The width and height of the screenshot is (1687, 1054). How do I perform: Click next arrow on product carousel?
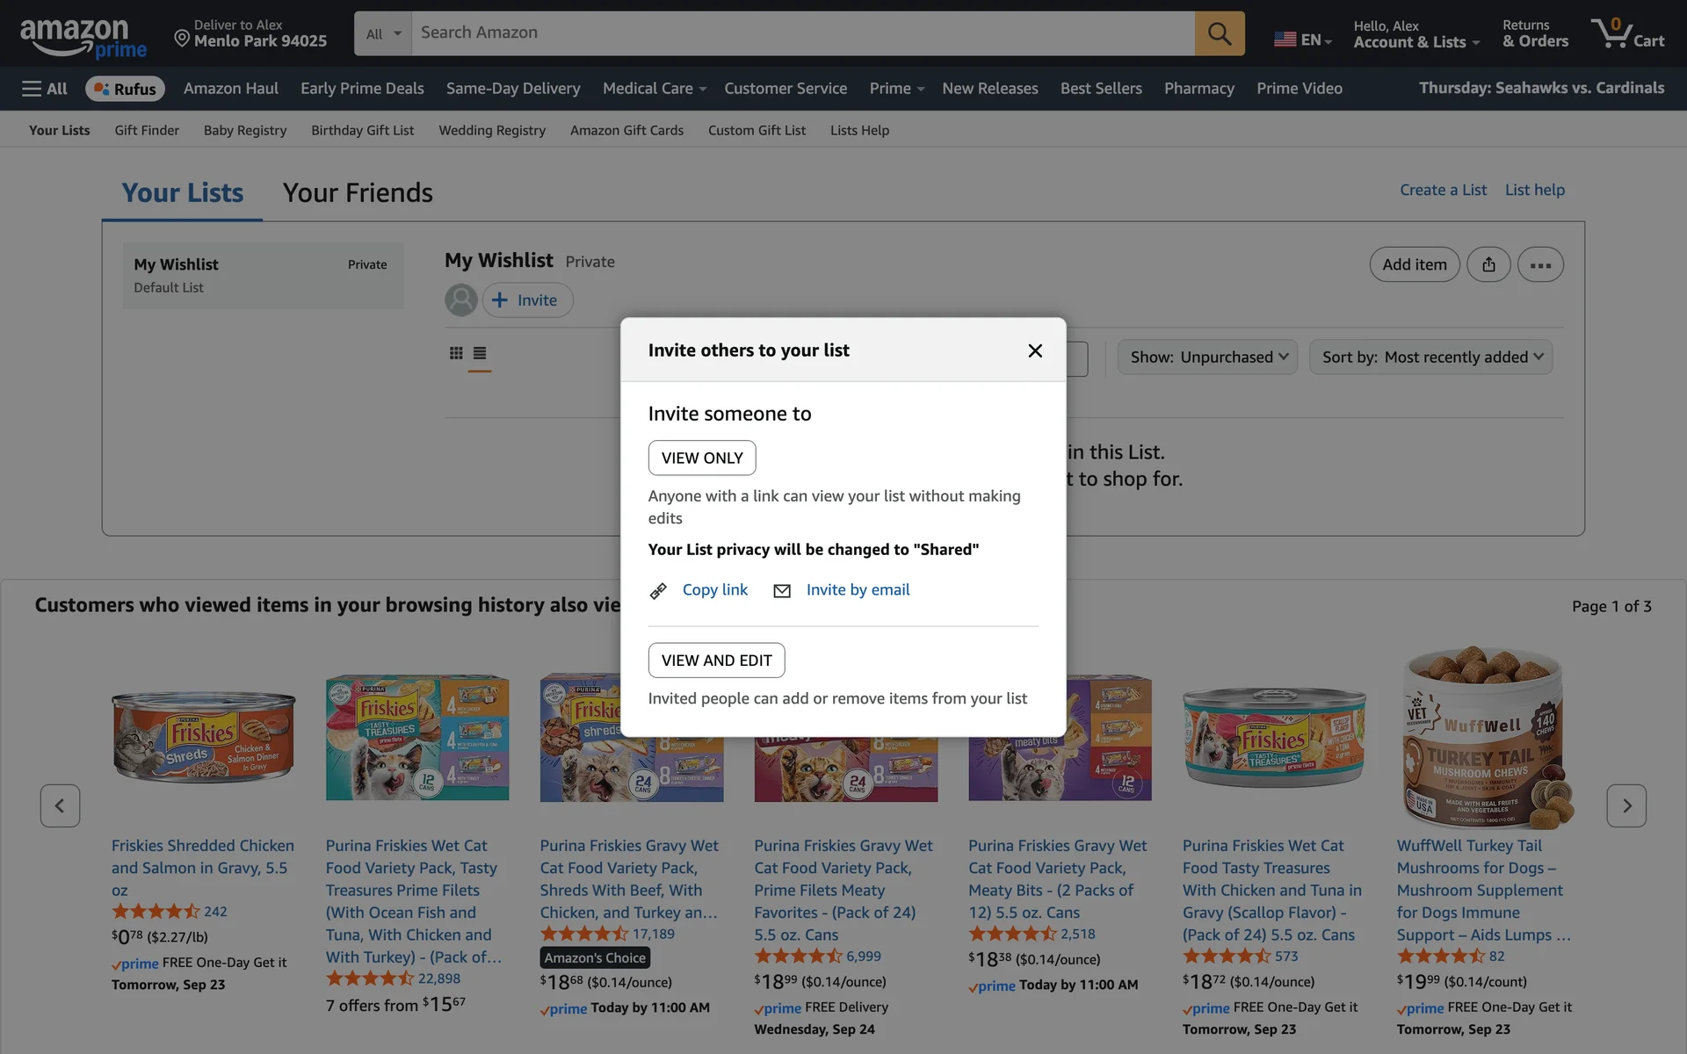(x=1626, y=805)
